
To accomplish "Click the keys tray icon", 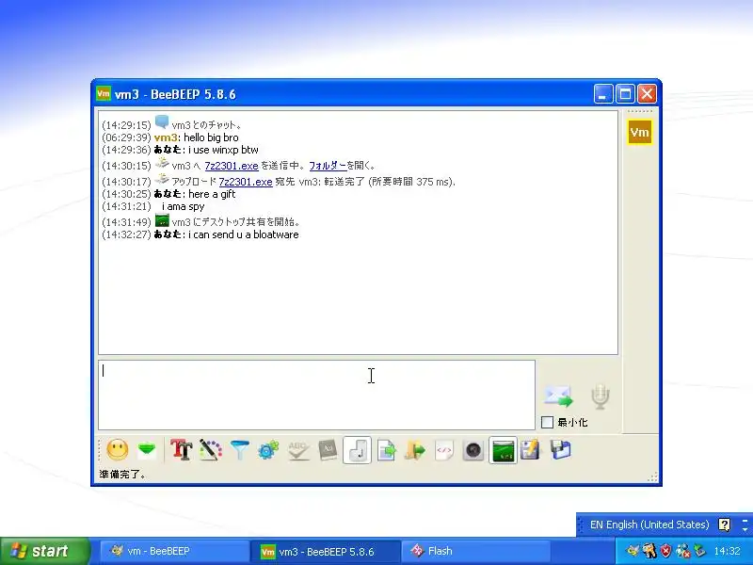I will click(x=649, y=551).
